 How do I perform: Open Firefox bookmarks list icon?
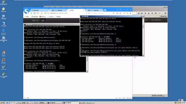pyautogui.click(x=142, y=13)
